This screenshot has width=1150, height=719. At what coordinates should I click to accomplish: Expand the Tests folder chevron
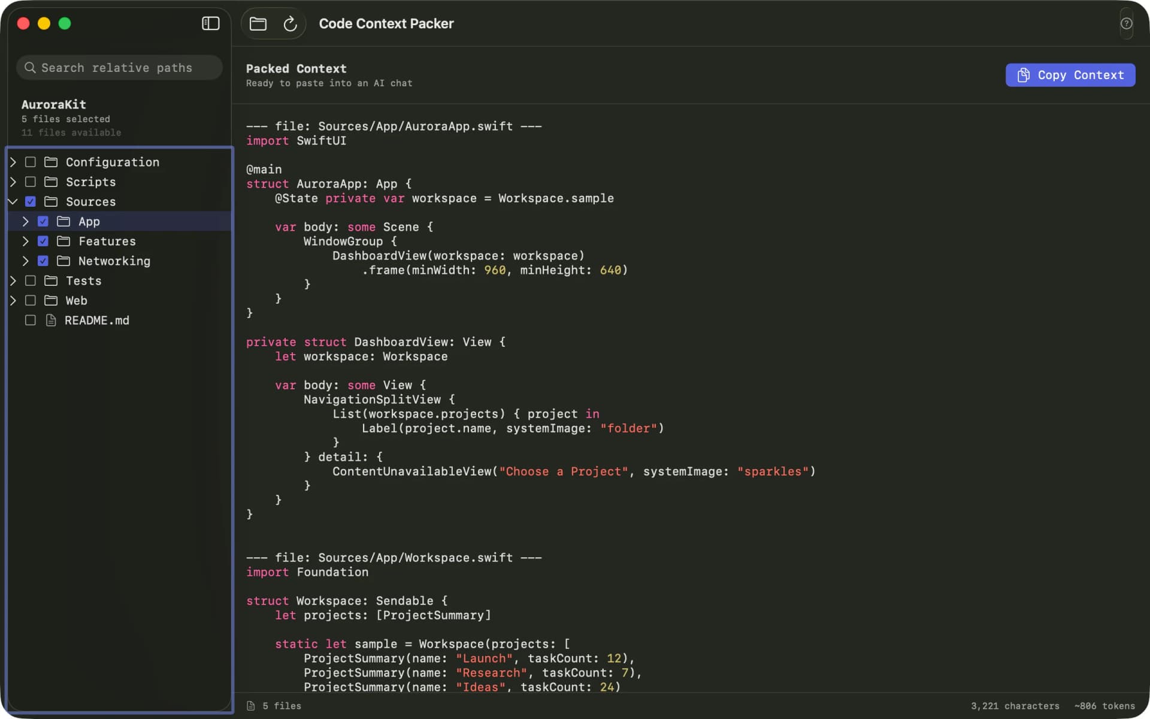pos(13,280)
